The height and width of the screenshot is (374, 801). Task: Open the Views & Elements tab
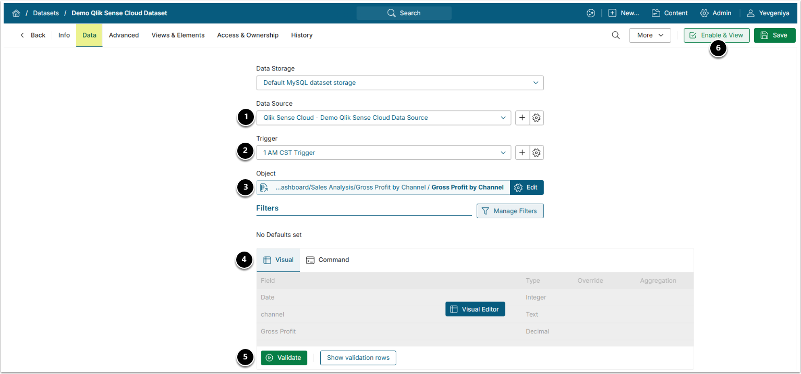pyautogui.click(x=178, y=35)
